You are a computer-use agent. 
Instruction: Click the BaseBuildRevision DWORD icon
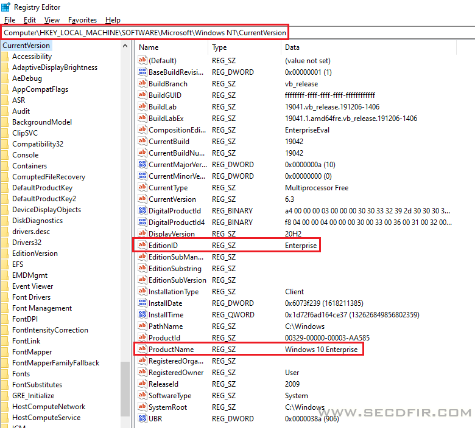142,72
